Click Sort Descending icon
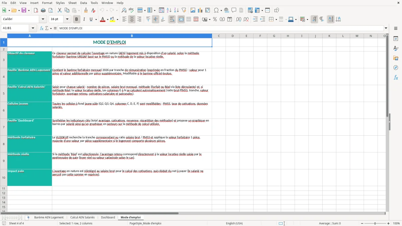 [x=177, y=10]
